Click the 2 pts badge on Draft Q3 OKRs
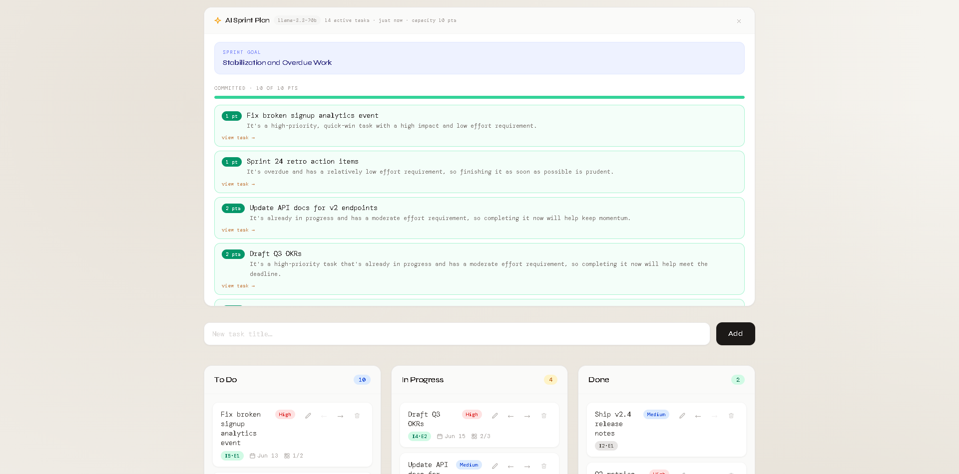 pyautogui.click(x=233, y=254)
